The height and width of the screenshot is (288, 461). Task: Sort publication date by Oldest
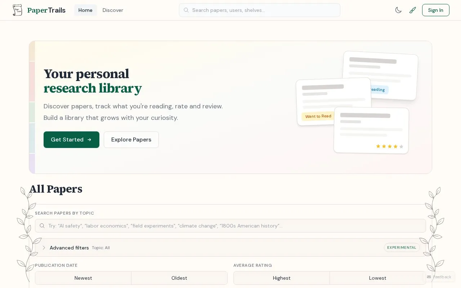[x=179, y=278]
